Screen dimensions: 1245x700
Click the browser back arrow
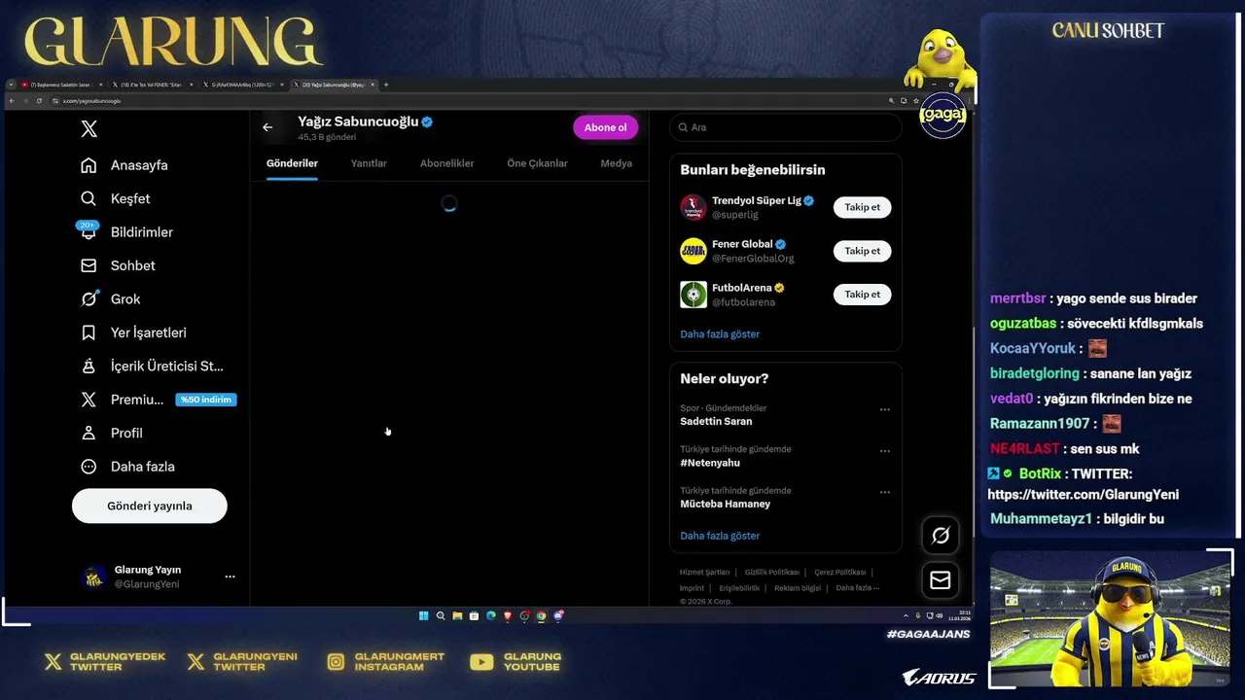coord(12,101)
